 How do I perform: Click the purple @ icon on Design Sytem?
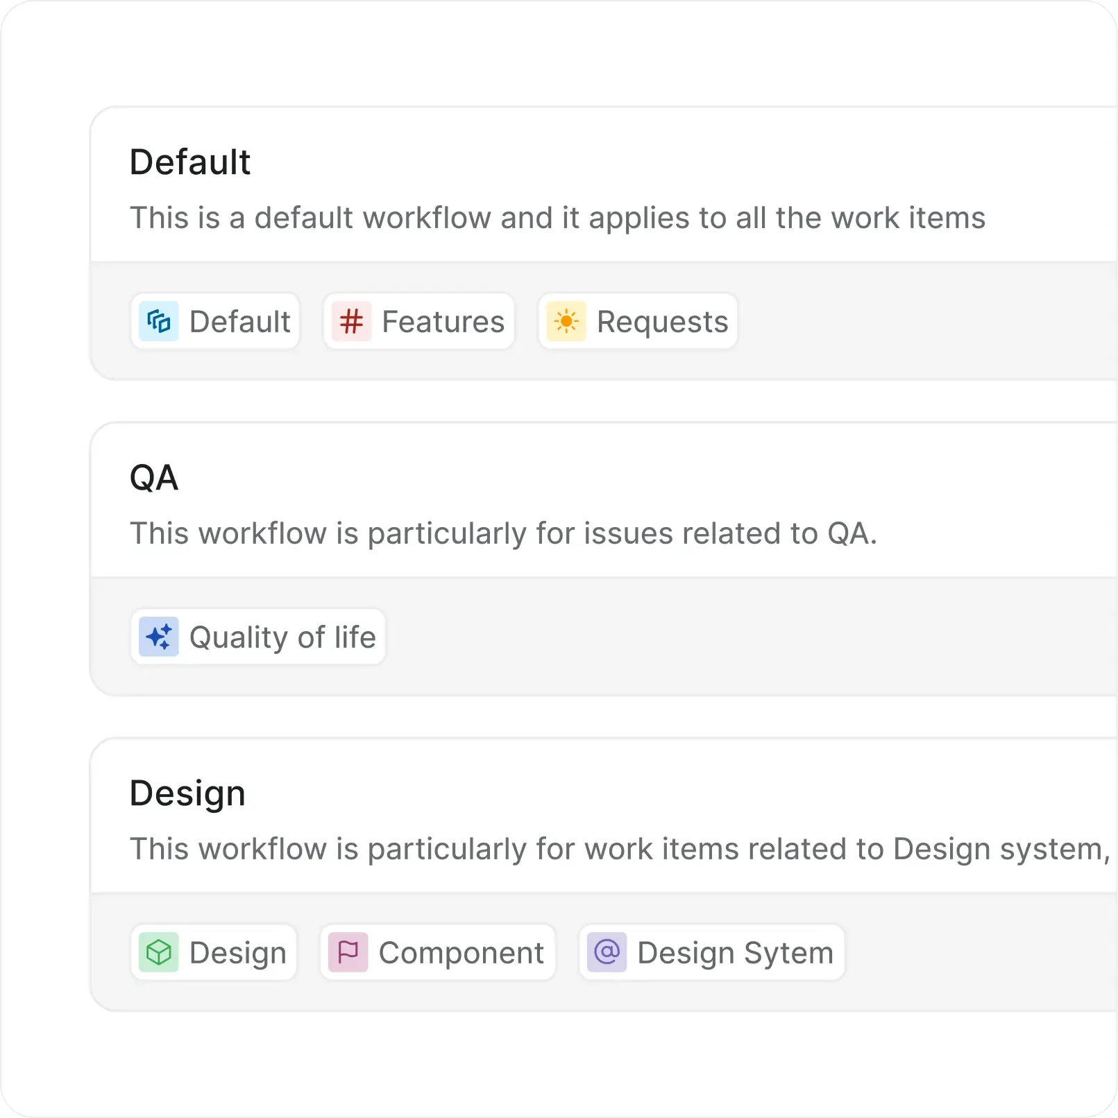(607, 952)
